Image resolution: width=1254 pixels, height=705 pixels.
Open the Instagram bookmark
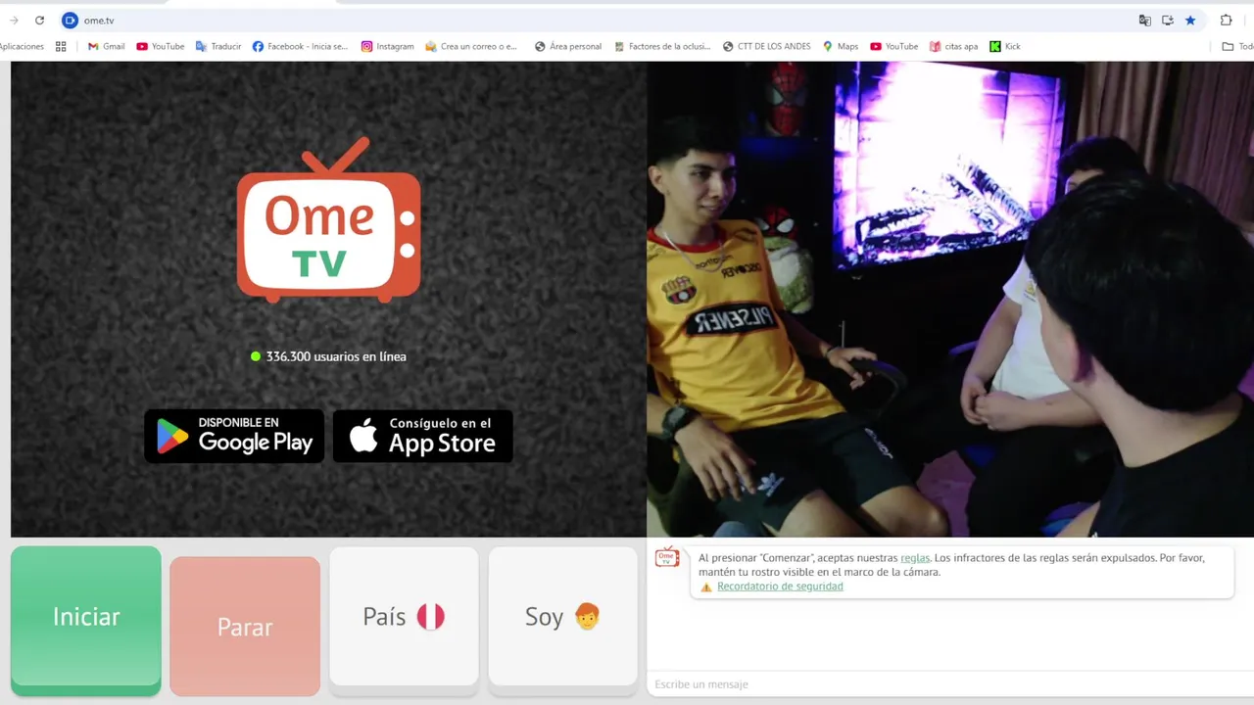[387, 46]
